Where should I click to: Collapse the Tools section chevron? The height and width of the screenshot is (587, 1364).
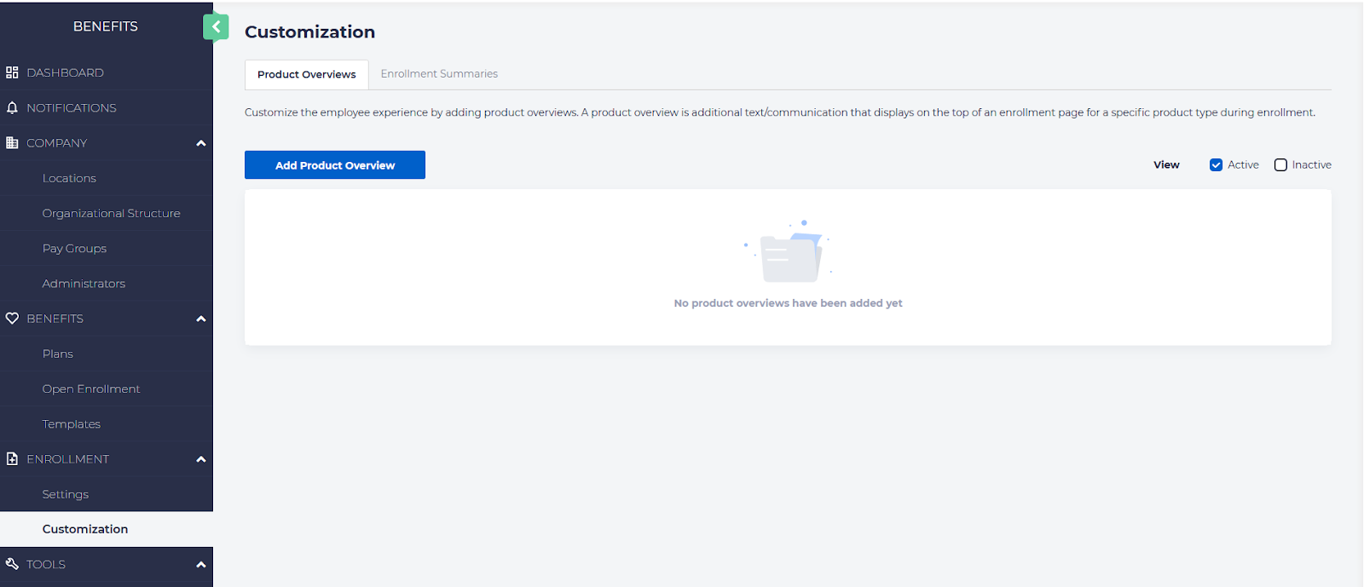click(201, 565)
